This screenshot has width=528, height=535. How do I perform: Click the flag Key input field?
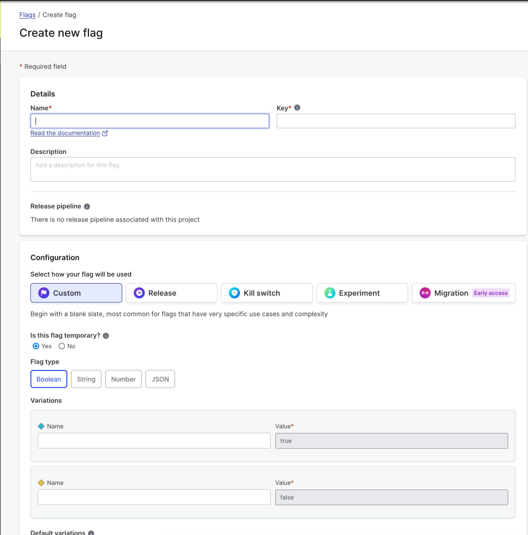coord(395,121)
